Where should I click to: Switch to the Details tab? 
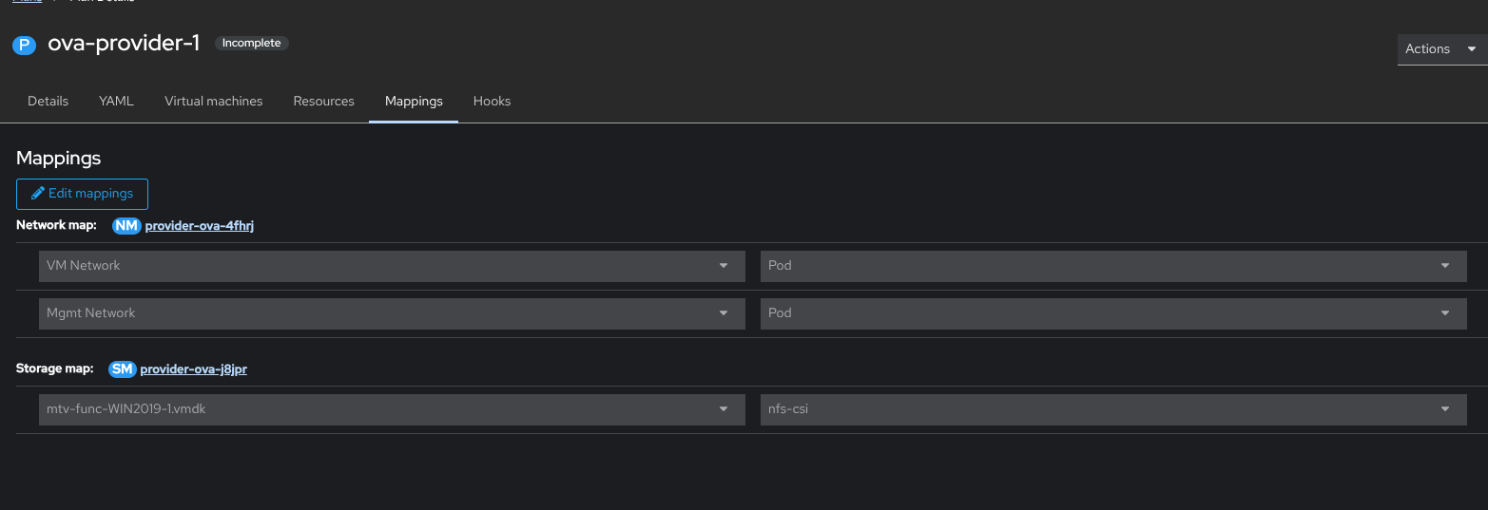[x=48, y=102]
